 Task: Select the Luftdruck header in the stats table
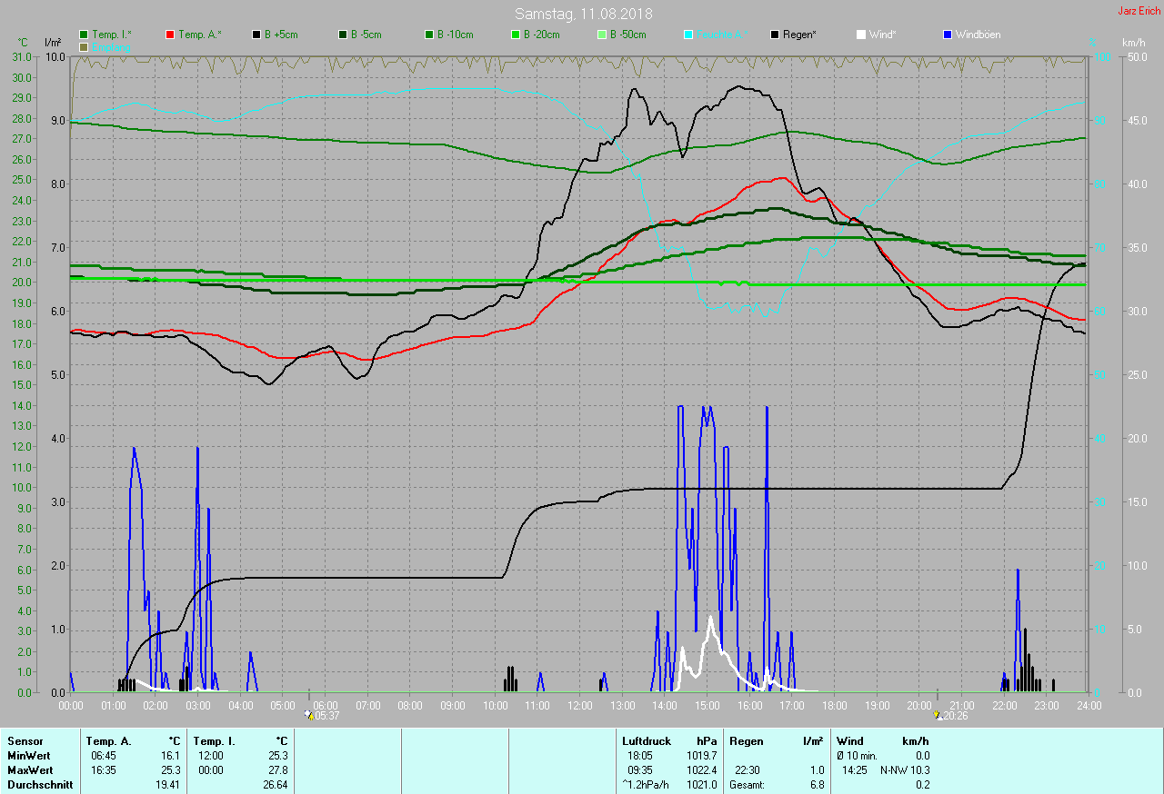coord(645,741)
